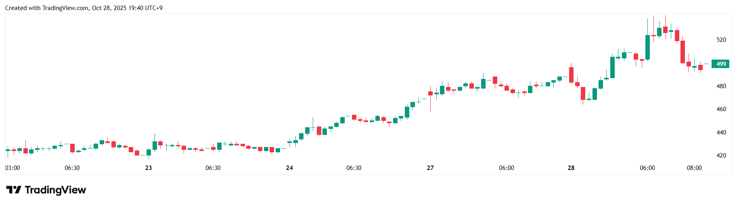Click the TradingView wordmark text
Screen dimensions: 737x205
[55, 190]
